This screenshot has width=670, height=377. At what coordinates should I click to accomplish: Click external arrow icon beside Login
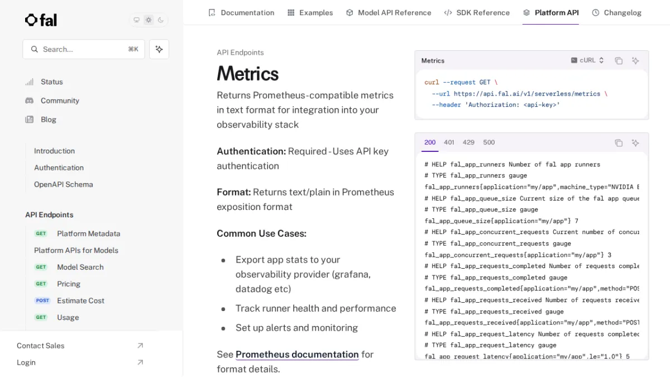point(140,362)
